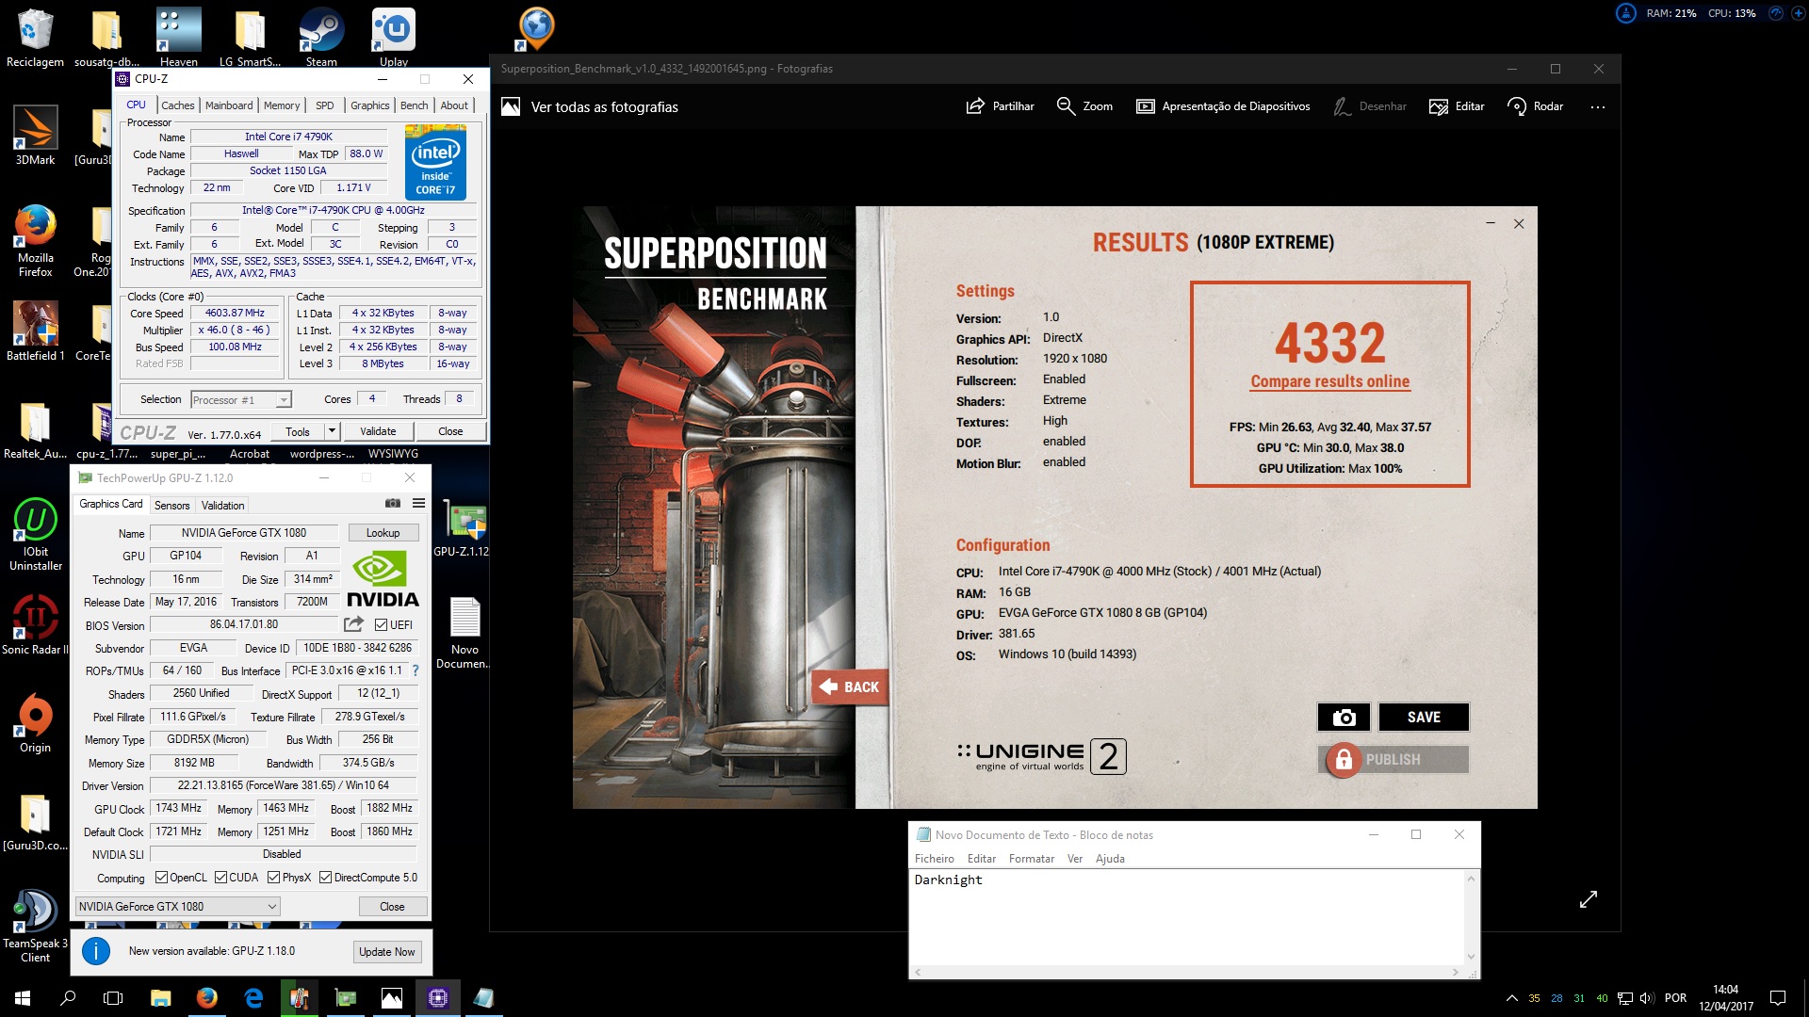This screenshot has width=1809, height=1017.
Task: Open the Formatar menu in Bloco de notas
Action: (x=1031, y=859)
